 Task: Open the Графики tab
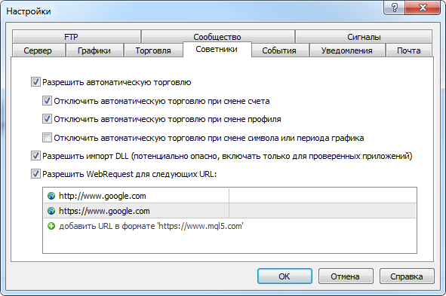(x=94, y=50)
